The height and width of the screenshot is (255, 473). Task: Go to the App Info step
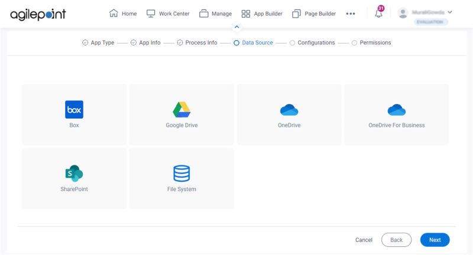click(x=150, y=42)
